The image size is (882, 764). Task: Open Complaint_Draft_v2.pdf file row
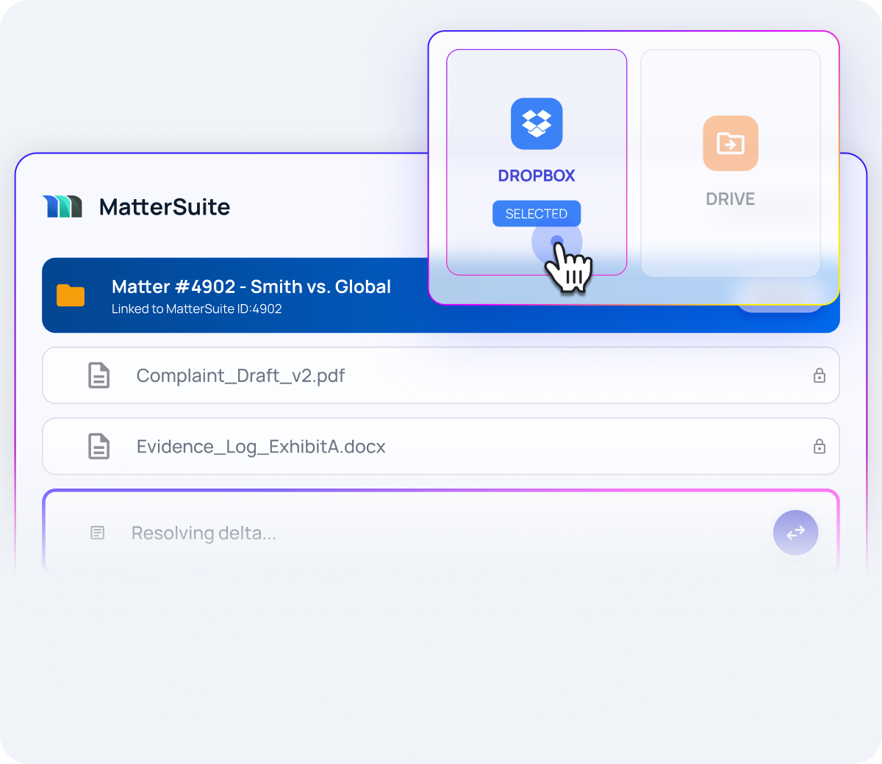click(441, 375)
